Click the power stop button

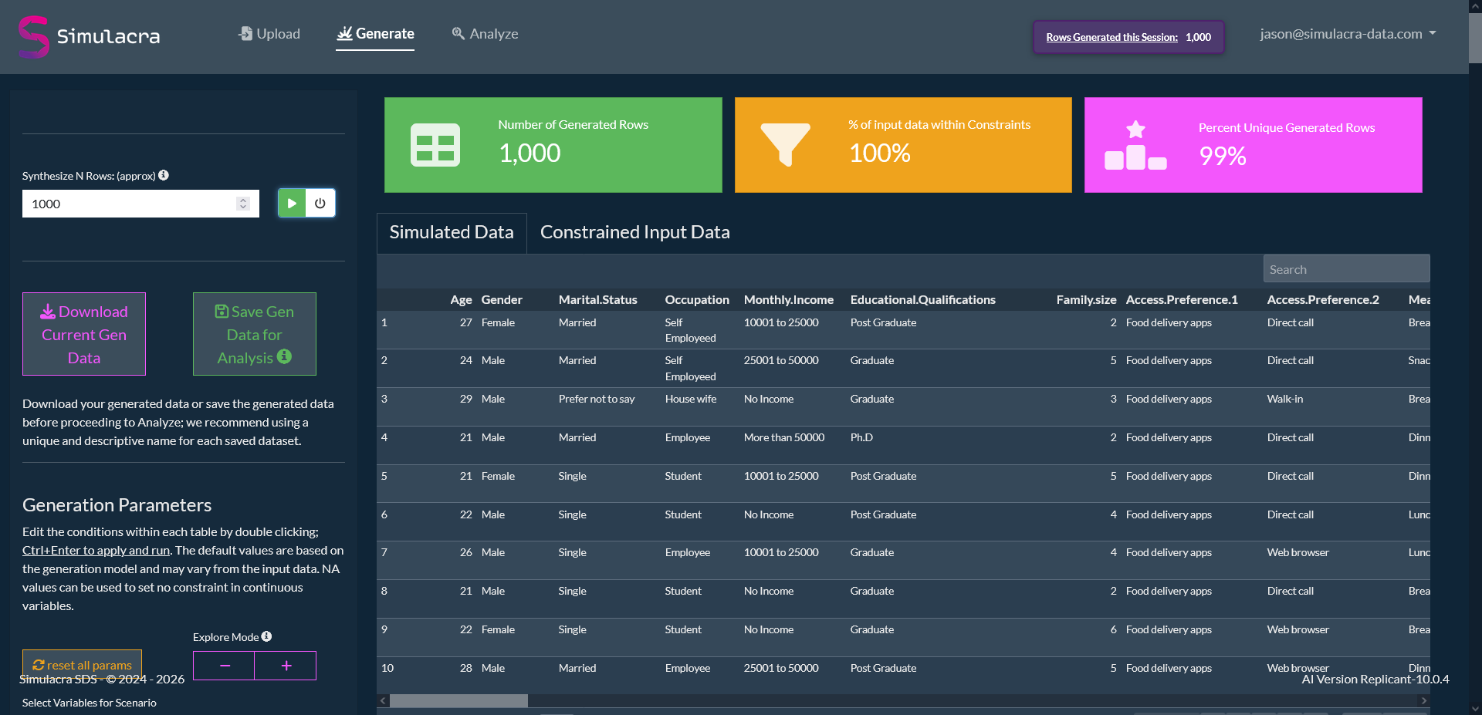[x=320, y=204]
